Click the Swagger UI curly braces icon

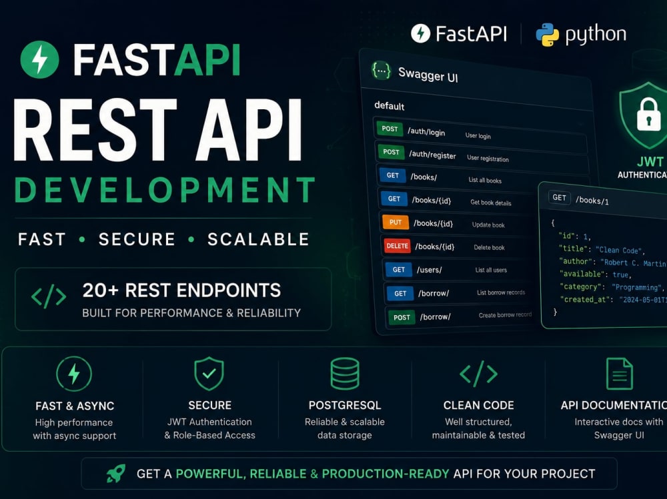point(381,71)
